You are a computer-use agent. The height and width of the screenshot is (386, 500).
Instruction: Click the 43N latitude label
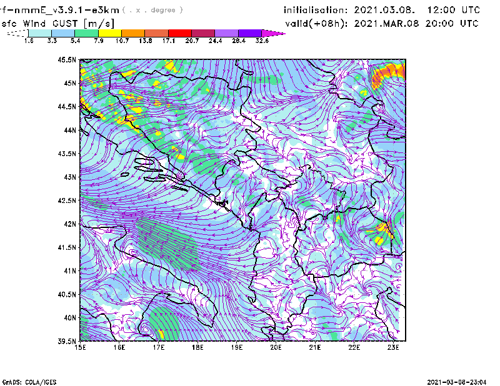(70, 177)
